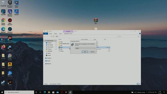Screen dimensions: 167x94
Task: Open the View ribbon tab
Action: [61, 34]
